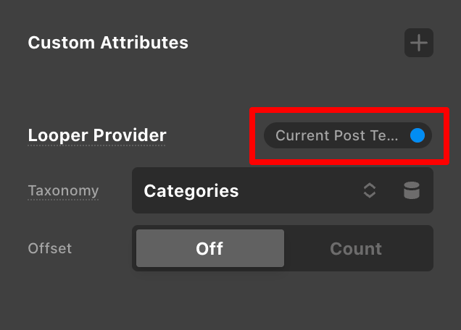The image size is (461, 330).
Task: Set Offset to Count
Action: coord(356,248)
